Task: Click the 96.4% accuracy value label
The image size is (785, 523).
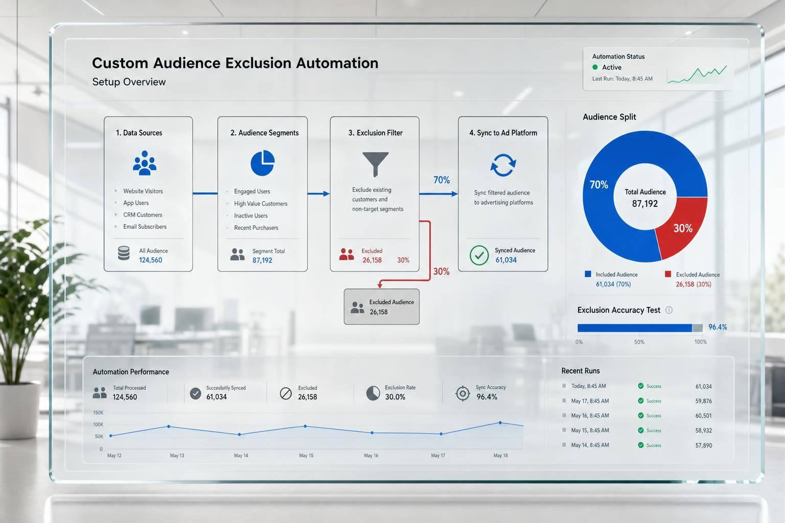Action: click(718, 327)
